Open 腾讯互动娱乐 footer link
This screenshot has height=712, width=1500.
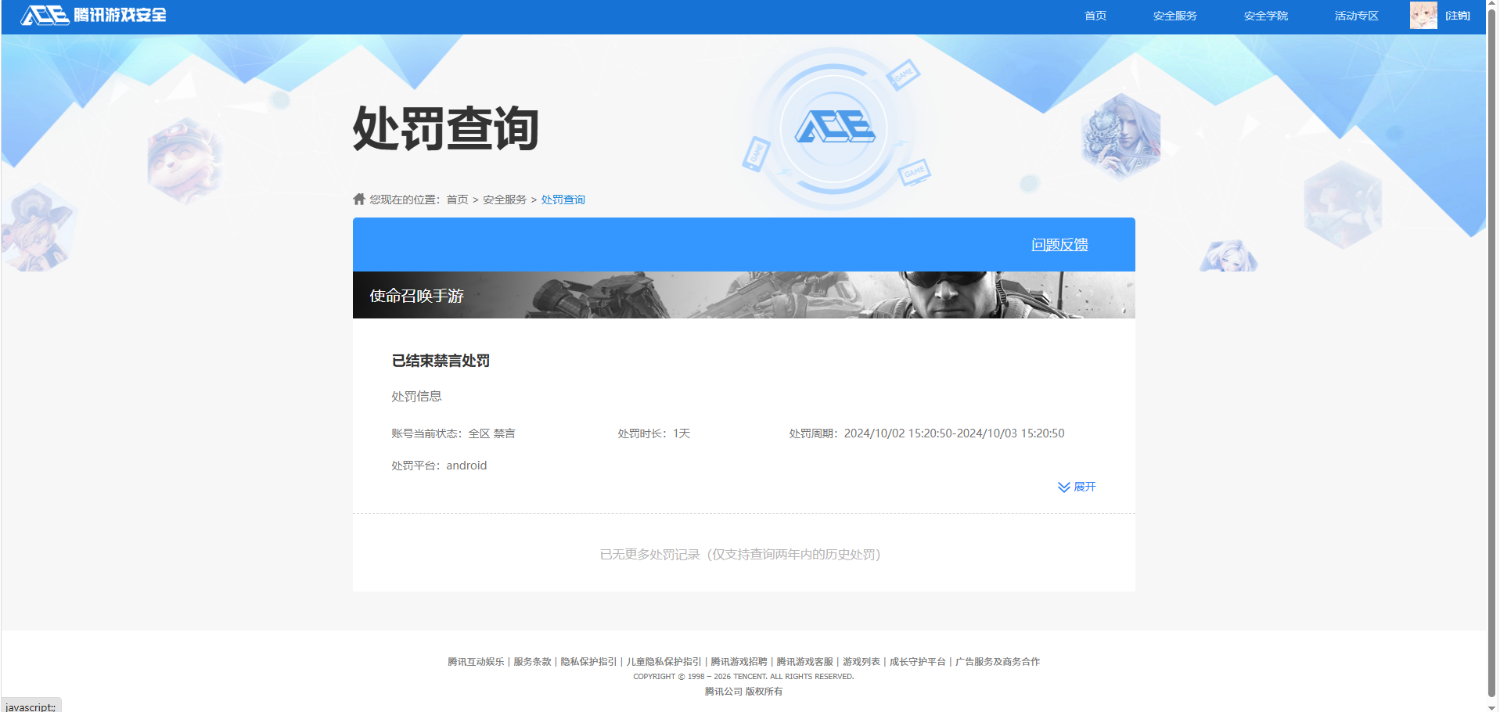click(x=476, y=662)
